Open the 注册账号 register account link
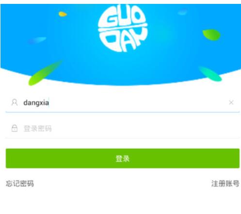The width and height of the screenshot is (241, 214). tap(225, 183)
